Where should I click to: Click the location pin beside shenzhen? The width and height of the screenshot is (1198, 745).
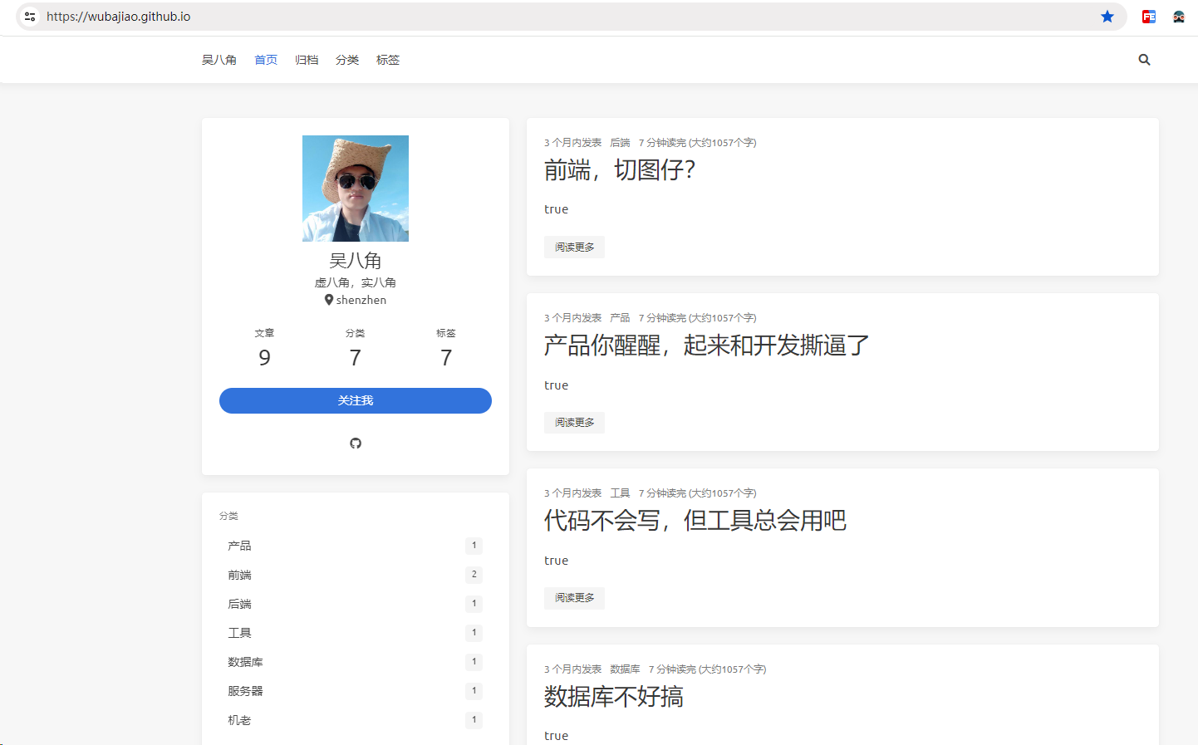328,300
